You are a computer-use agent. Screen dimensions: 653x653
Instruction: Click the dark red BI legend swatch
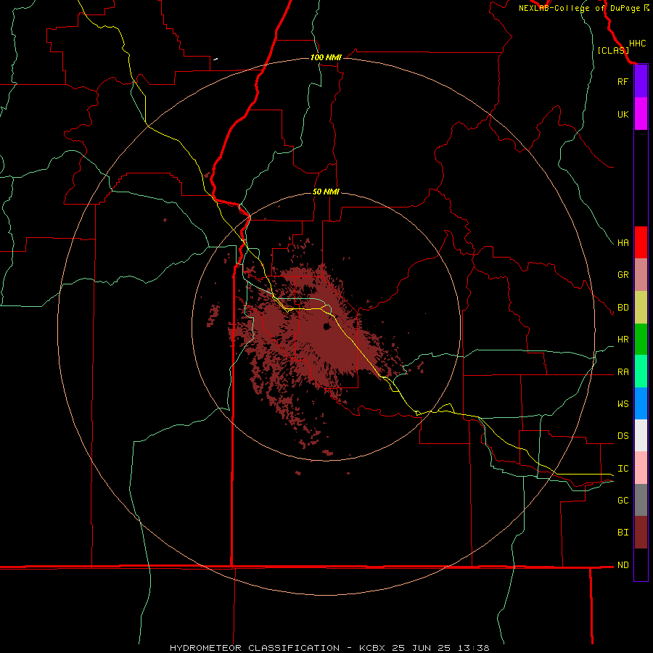click(x=641, y=533)
